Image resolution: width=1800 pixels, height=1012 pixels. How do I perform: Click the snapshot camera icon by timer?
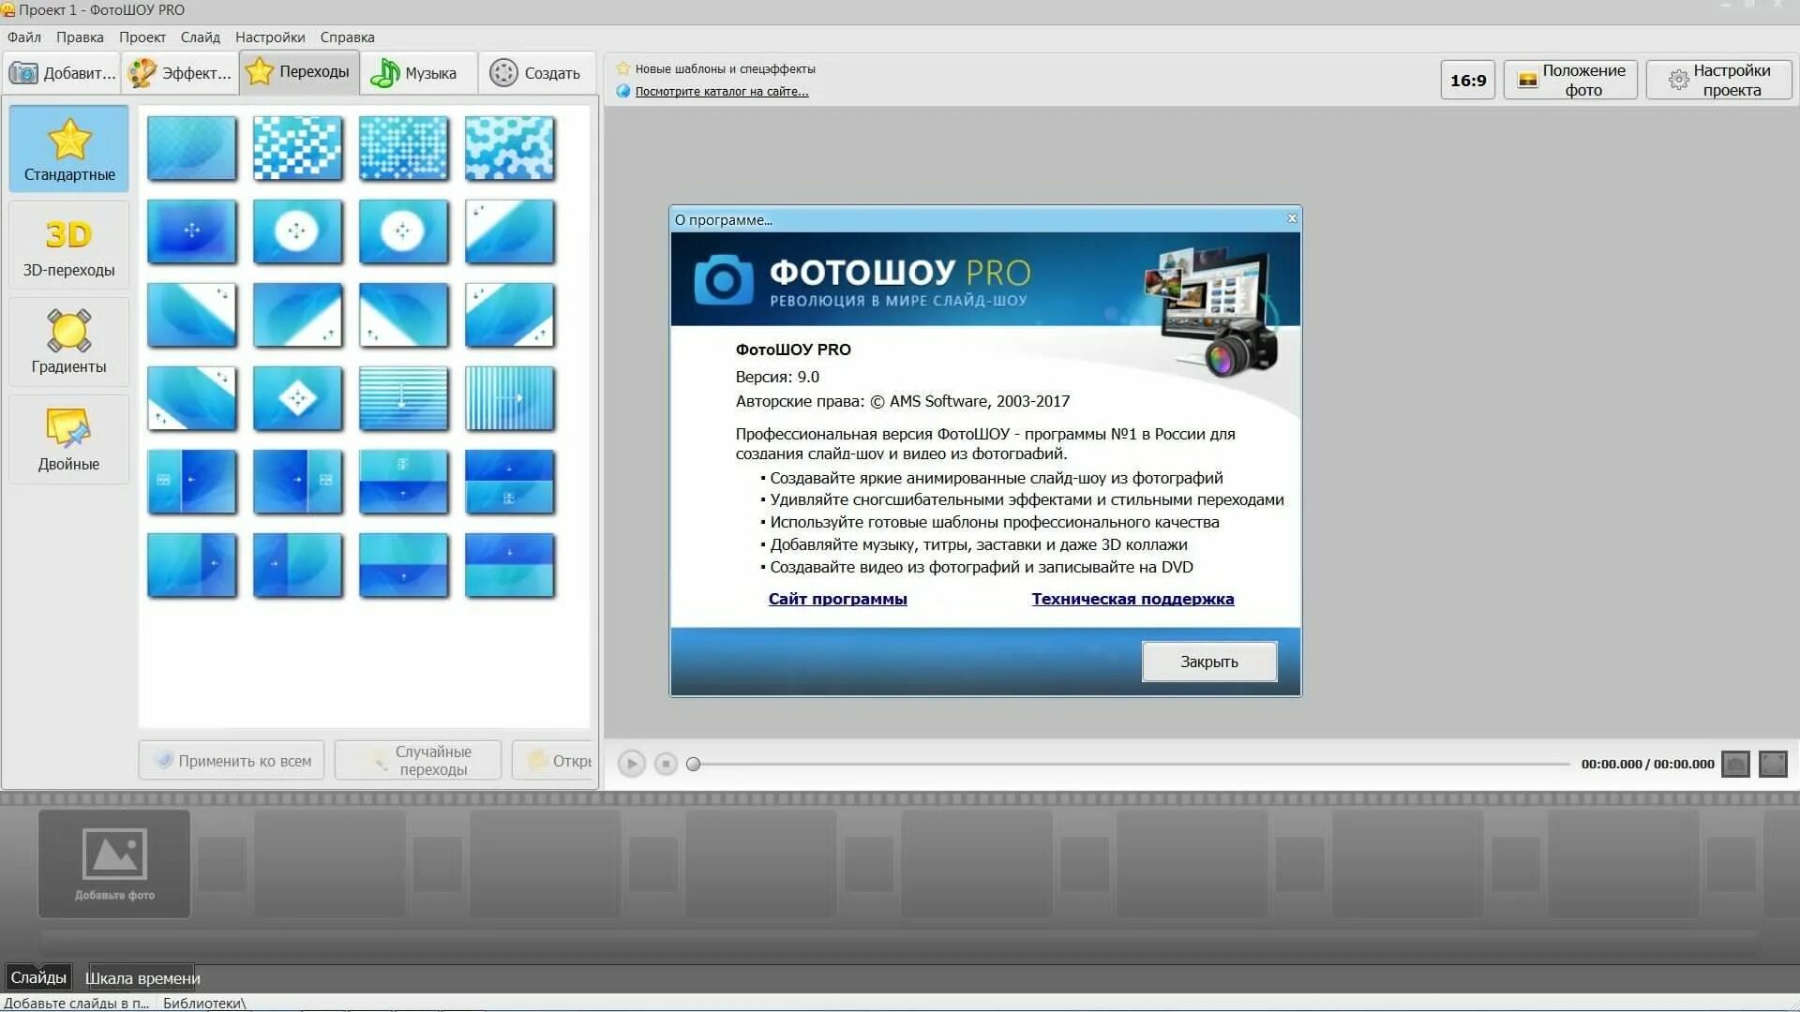coord(1735,764)
